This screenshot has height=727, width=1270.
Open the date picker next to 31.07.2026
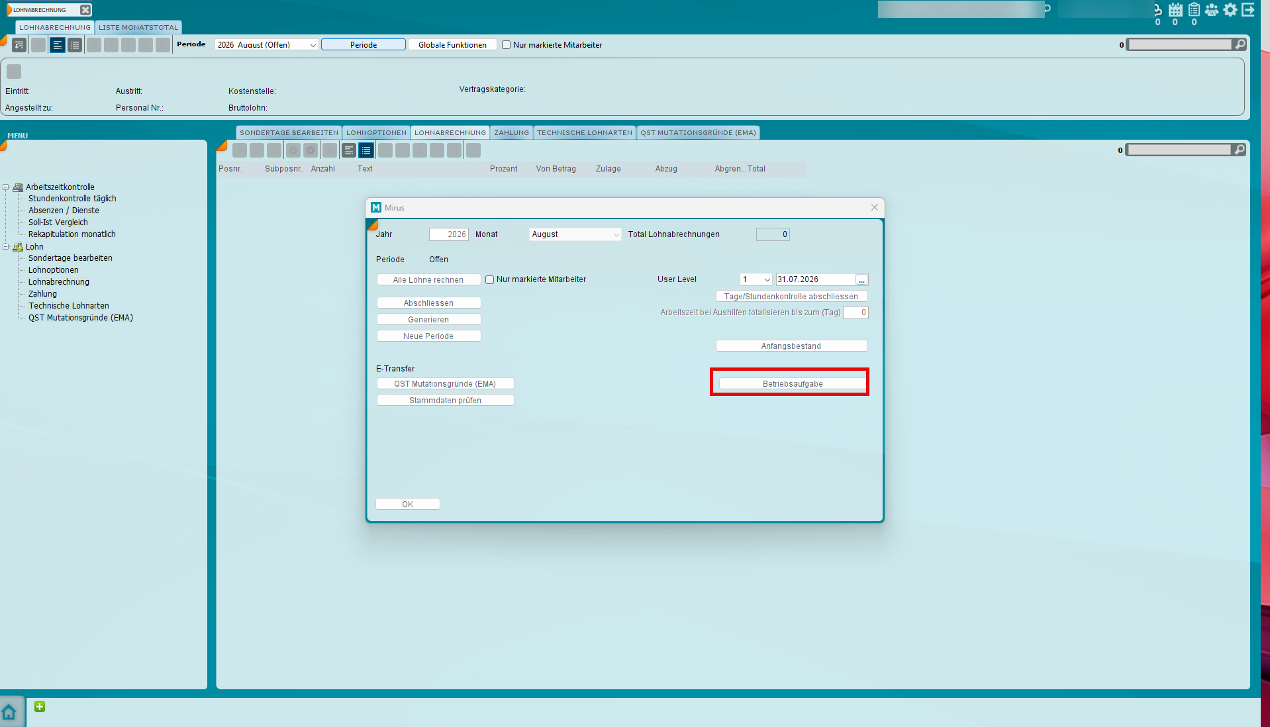click(x=861, y=279)
